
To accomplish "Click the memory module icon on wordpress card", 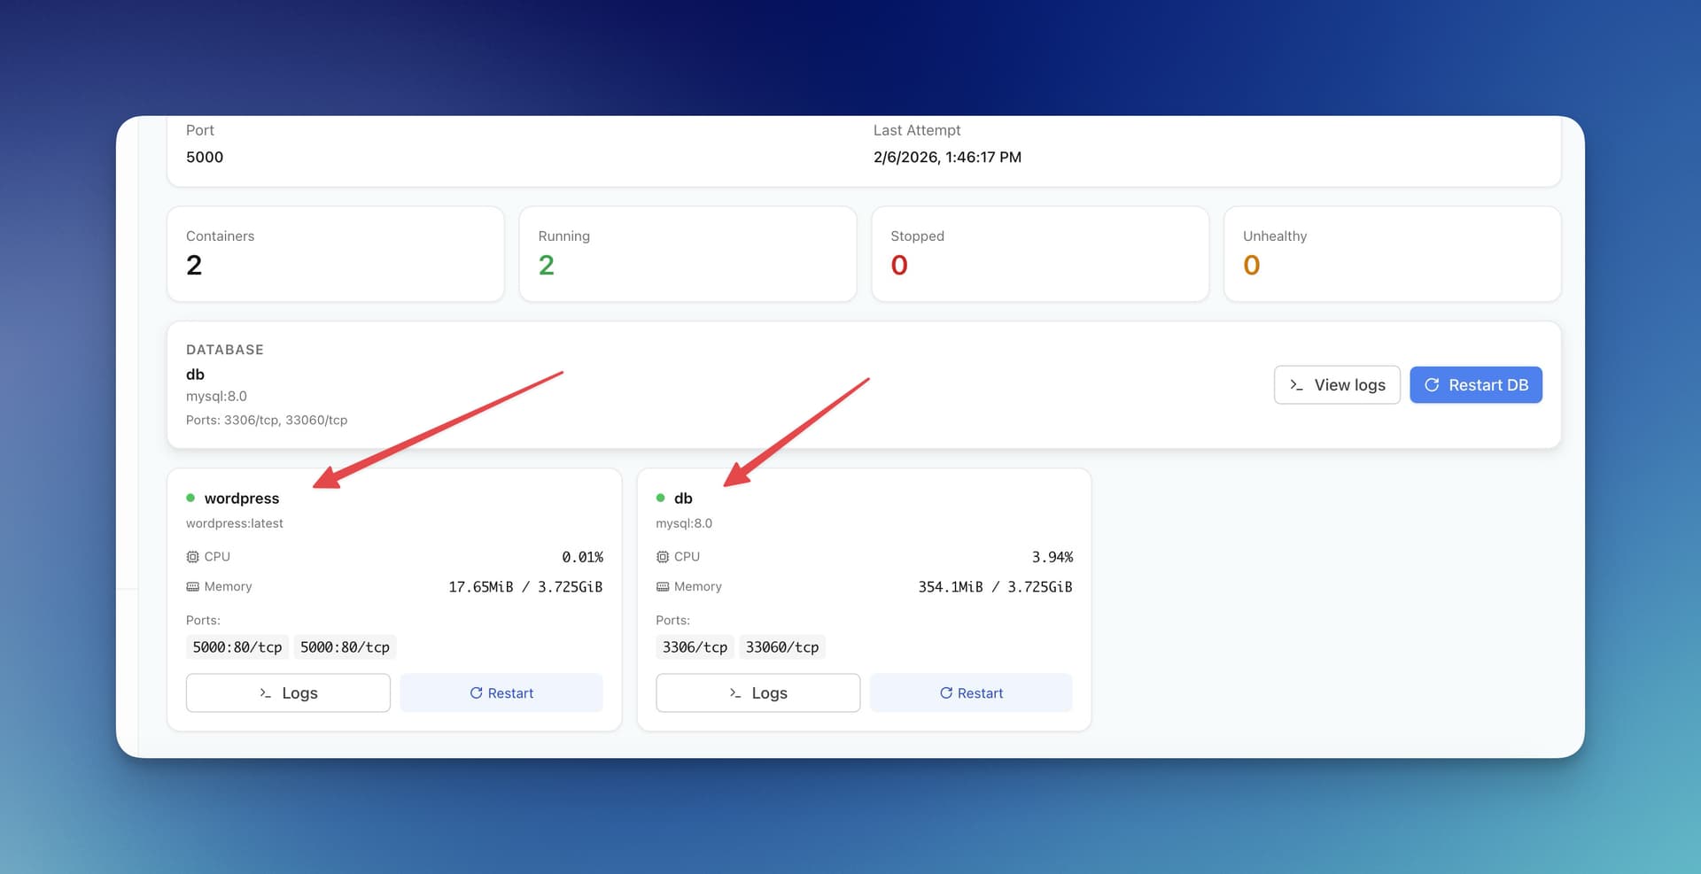I will [x=191, y=586].
